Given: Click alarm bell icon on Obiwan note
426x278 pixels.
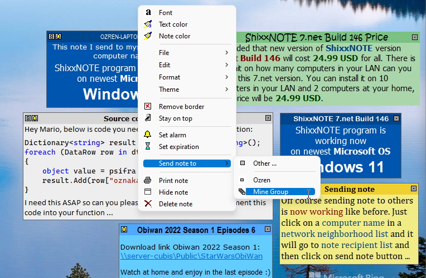Looking at the screenshot, I should click(124, 229).
